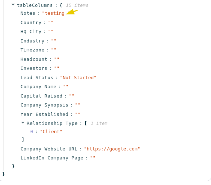The height and width of the screenshot is (185, 211).
Task: Select the Industry empty value
Action: click(54, 41)
